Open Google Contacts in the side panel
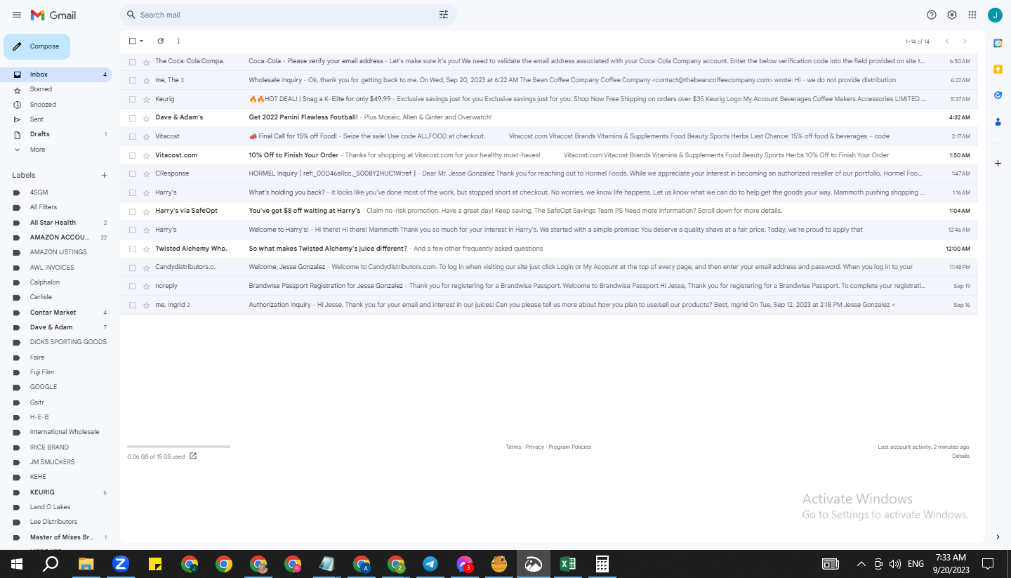Viewport: 1011px width, 578px height. click(x=998, y=121)
